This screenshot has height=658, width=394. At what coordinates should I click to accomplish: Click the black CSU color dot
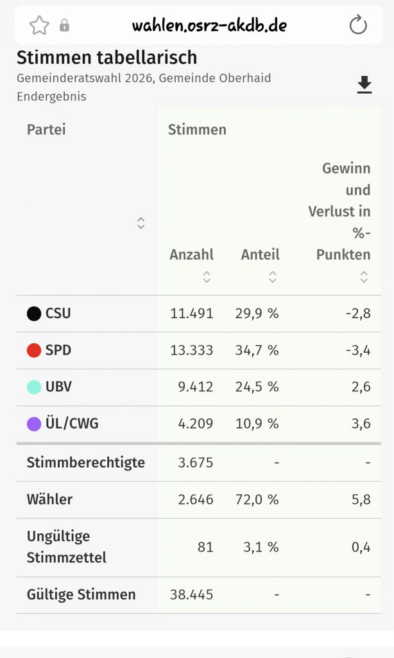[x=34, y=314]
